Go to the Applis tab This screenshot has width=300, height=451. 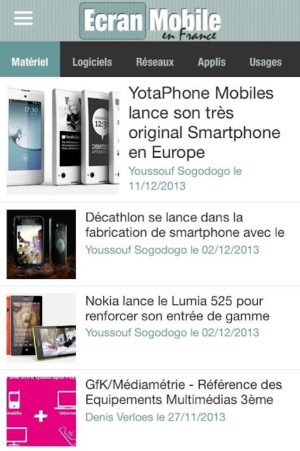(211, 62)
